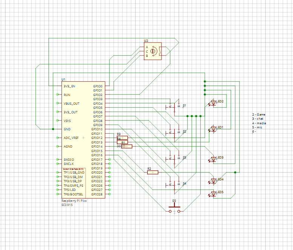Click the S1 switch symbol
The image size is (293, 250).
pyautogui.click(x=174, y=106)
